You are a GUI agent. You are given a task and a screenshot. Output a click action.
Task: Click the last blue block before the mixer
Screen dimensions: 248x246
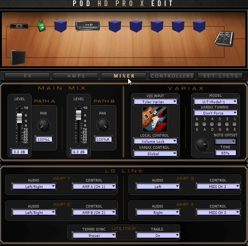pyautogui.click(x=199, y=26)
